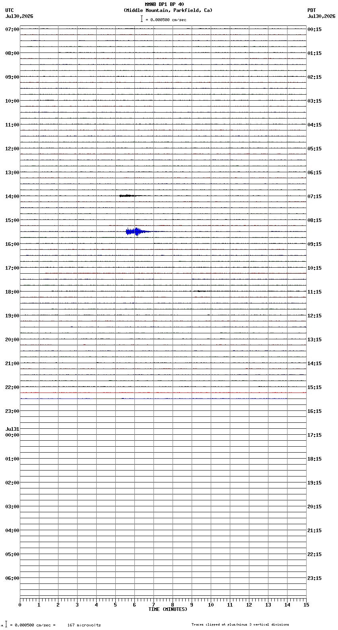Click the 'Jul30,2026' date under PDT
Image resolution: width=338 pixels, height=630 pixels.
coord(321,16)
